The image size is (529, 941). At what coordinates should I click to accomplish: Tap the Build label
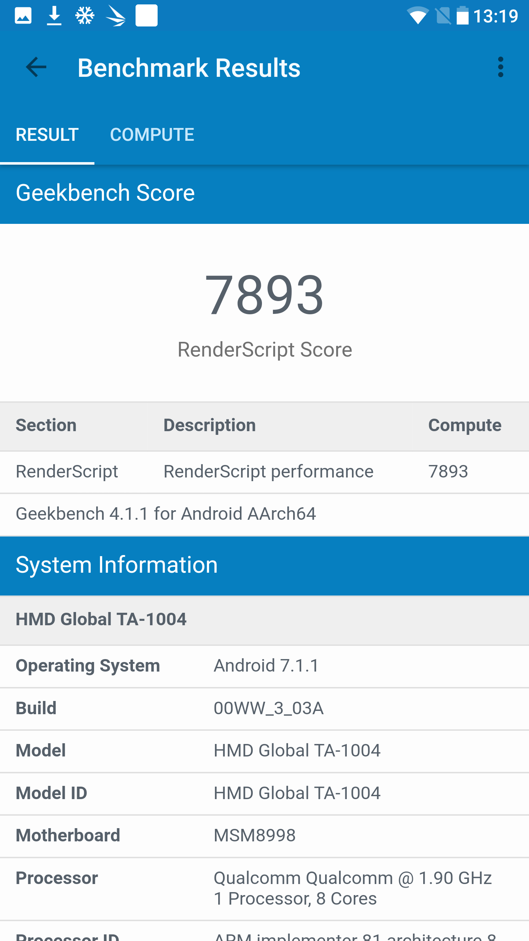pyautogui.click(x=36, y=708)
